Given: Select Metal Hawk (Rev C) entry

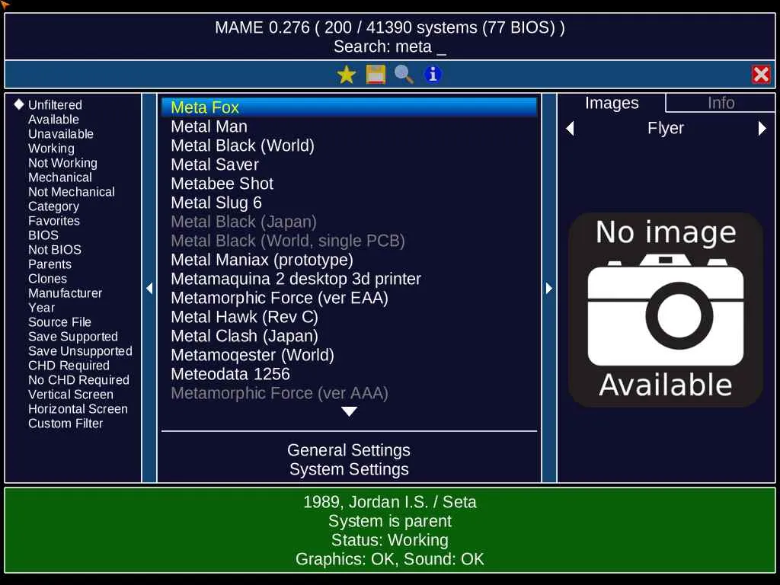Looking at the screenshot, I should (349, 317).
